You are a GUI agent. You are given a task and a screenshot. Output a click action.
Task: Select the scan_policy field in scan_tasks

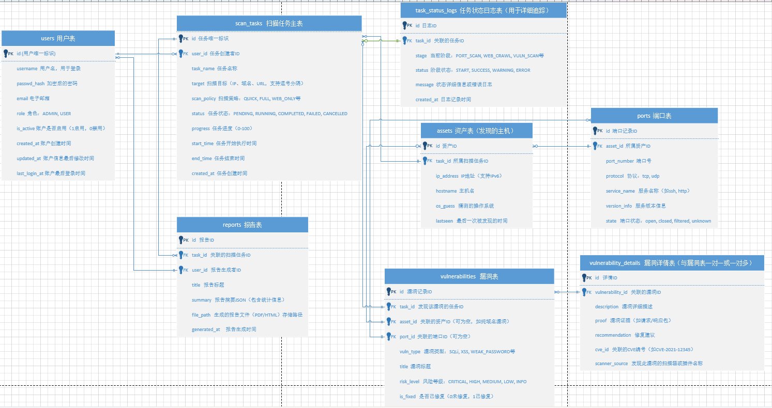(269, 98)
